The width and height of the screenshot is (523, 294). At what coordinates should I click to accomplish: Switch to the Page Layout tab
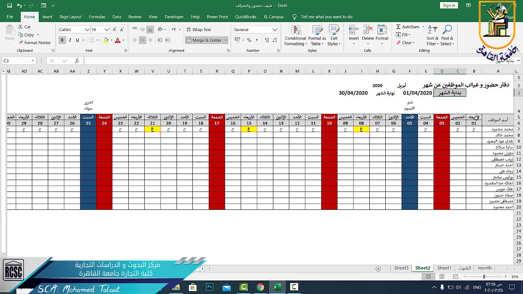pyautogui.click(x=70, y=17)
